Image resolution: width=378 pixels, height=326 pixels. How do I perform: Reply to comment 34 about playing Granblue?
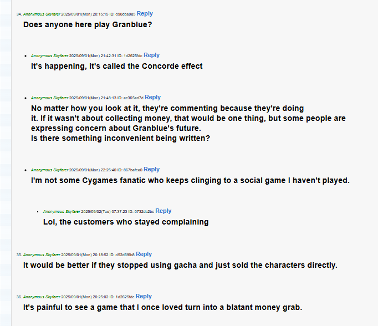click(x=145, y=14)
